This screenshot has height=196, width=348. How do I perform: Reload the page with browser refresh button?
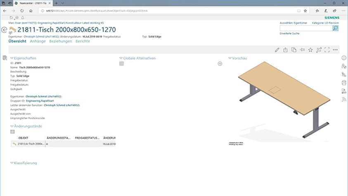tap(22, 11)
